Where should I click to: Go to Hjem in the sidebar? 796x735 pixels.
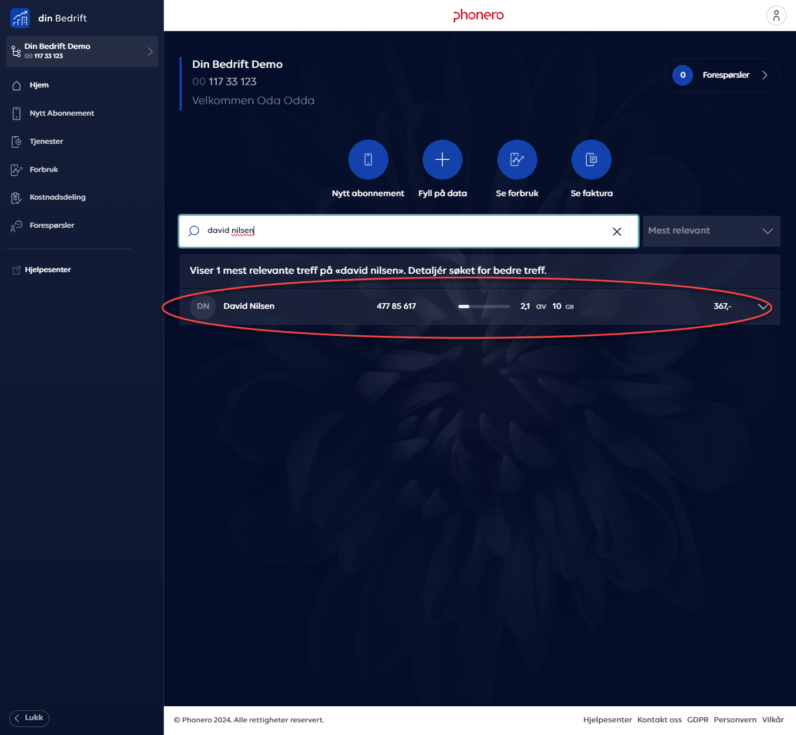coord(39,85)
